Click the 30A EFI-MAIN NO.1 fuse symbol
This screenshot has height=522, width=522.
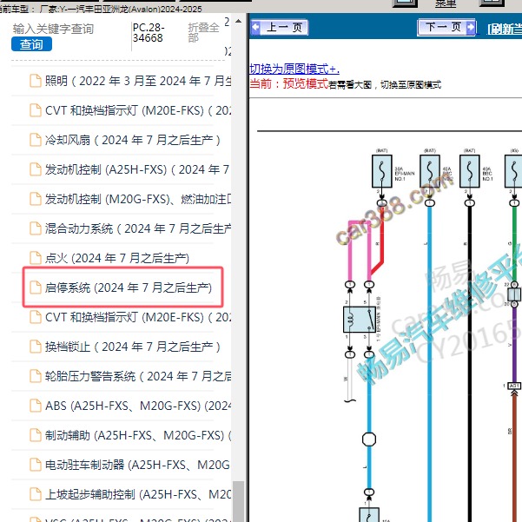click(382, 171)
